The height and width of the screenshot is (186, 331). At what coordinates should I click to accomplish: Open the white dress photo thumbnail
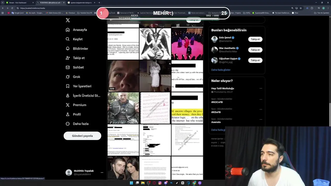click(155, 76)
